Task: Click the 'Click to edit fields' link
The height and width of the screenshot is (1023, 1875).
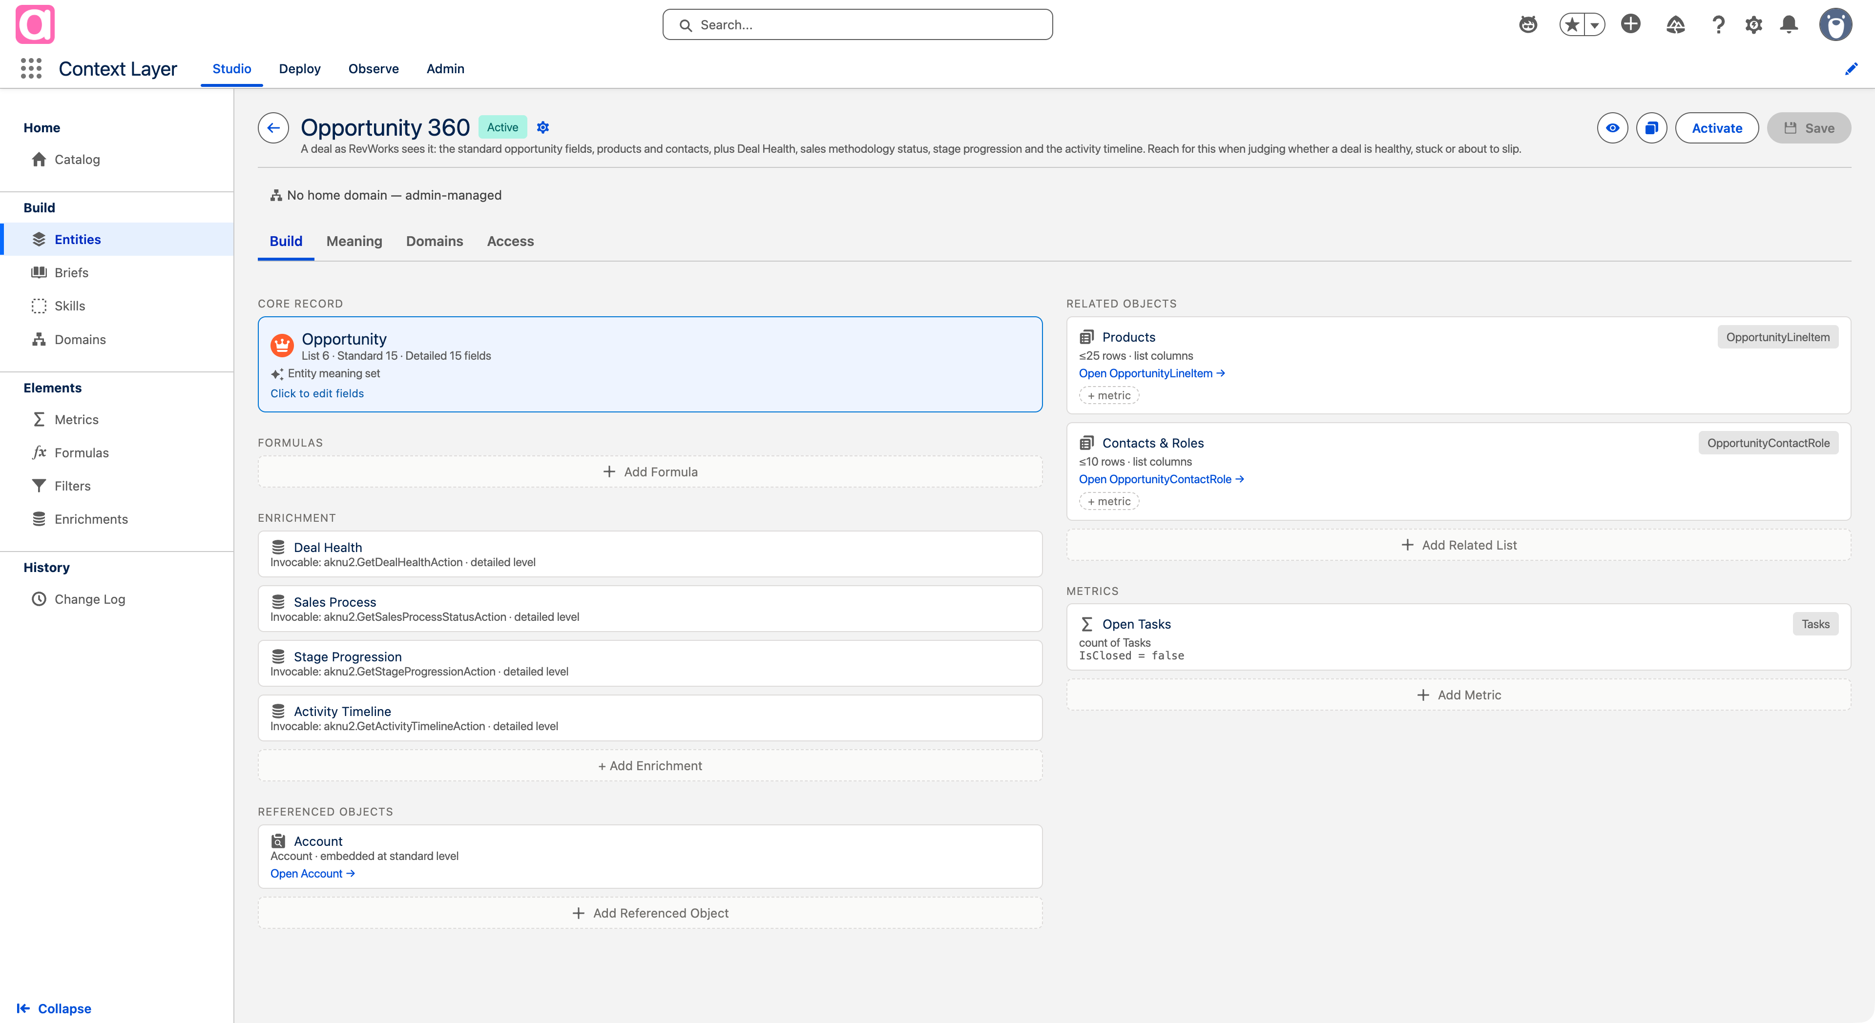Action: click(316, 393)
